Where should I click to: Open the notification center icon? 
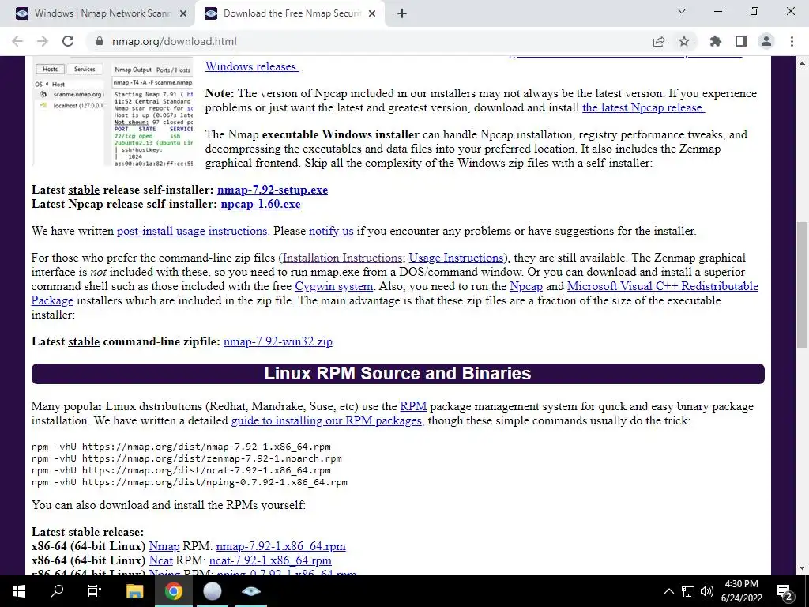point(785,591)
